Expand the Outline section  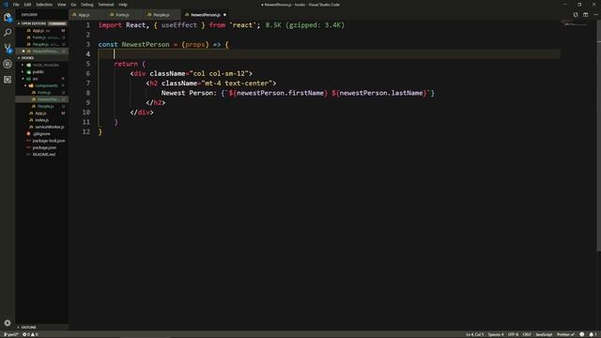point(42,328)
